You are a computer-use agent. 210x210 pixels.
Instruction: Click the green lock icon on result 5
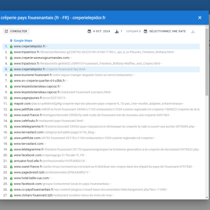pos(11,69)
